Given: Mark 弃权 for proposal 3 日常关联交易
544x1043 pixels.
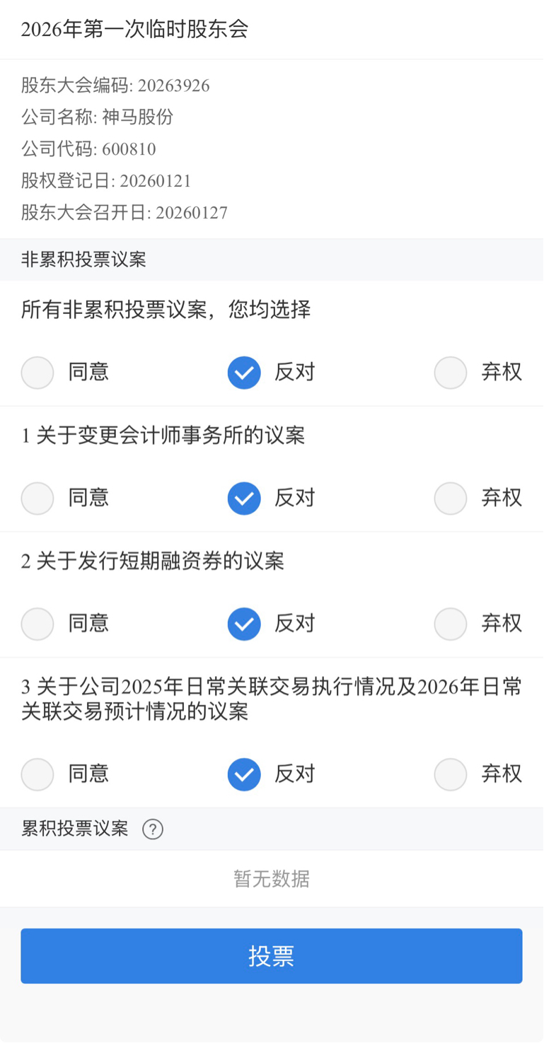Looking at the screenshot, I should click(x=451, y=774).
